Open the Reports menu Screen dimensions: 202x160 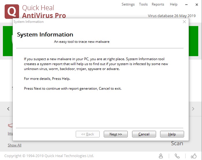tap(158, 4)
